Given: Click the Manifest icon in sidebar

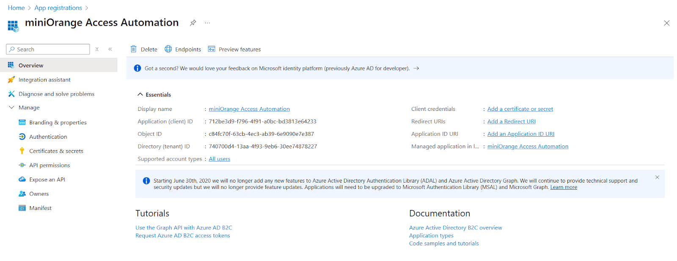Looking at the screenshot, I should [22, 208].
